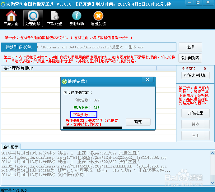Click log line with 成功: 315 失败: 7

point(86,170)
